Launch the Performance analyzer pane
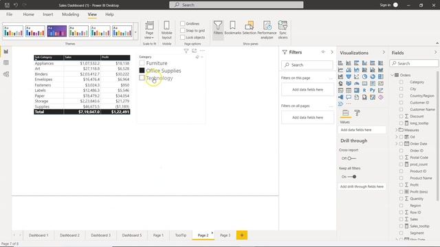 (x=267, y=30)
